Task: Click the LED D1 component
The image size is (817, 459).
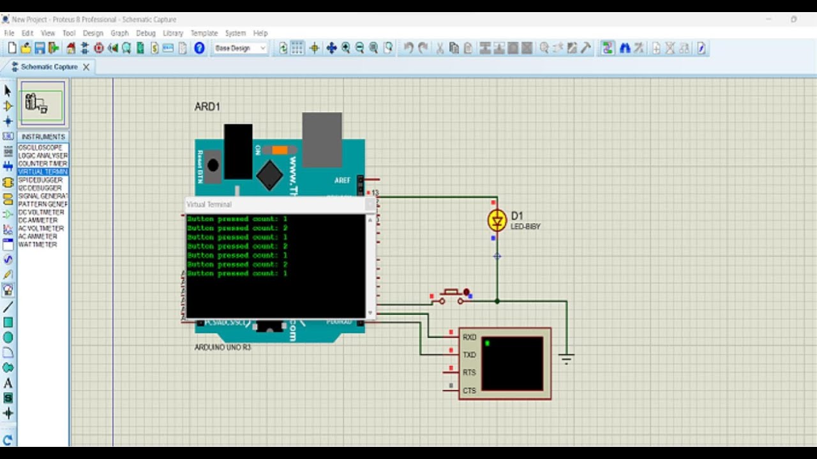Action: click(497, 221)
